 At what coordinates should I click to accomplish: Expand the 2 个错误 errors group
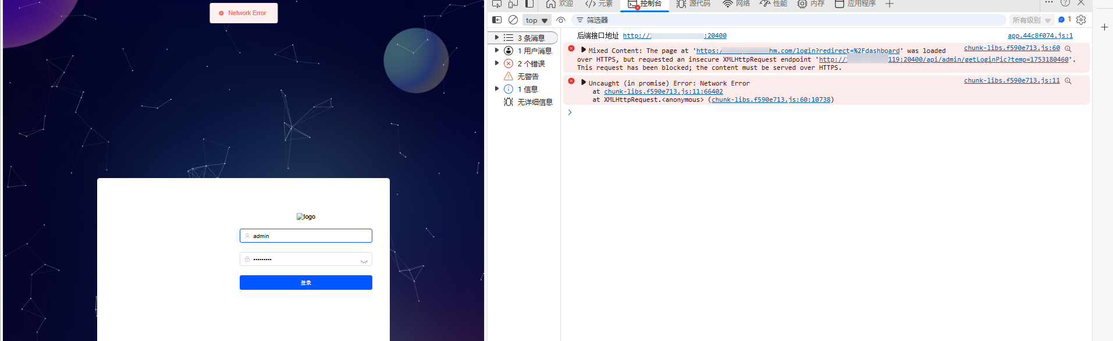(x=496, y=63)
